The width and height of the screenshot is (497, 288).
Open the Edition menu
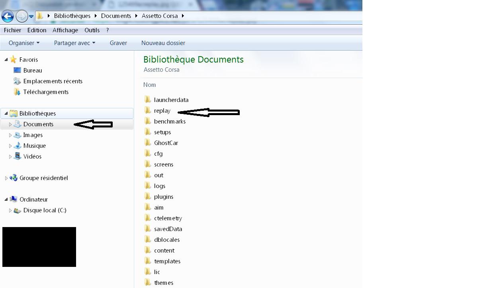(37, 30)
